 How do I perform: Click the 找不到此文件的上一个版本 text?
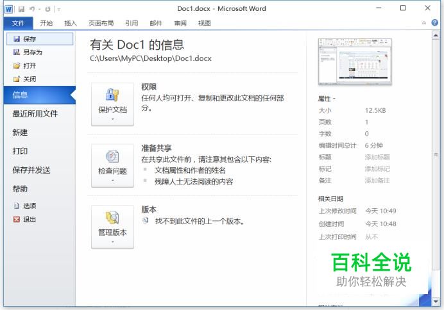200,221
